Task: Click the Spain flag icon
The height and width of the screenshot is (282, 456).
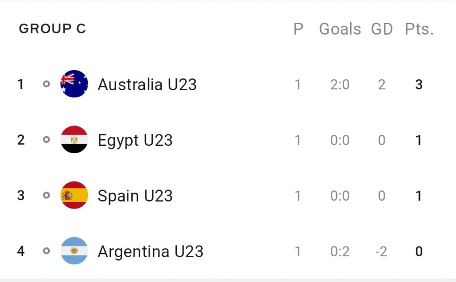Action: 74,195
